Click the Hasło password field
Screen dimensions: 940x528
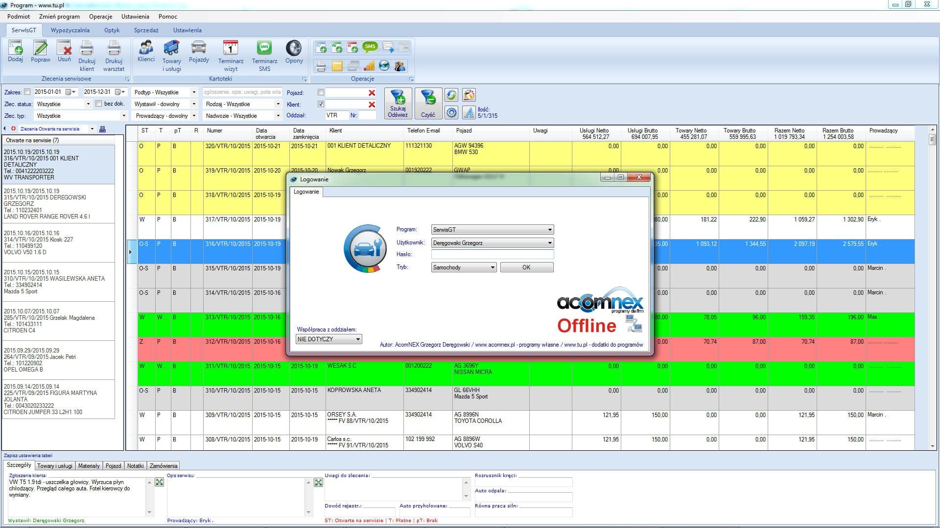point(492,254)
